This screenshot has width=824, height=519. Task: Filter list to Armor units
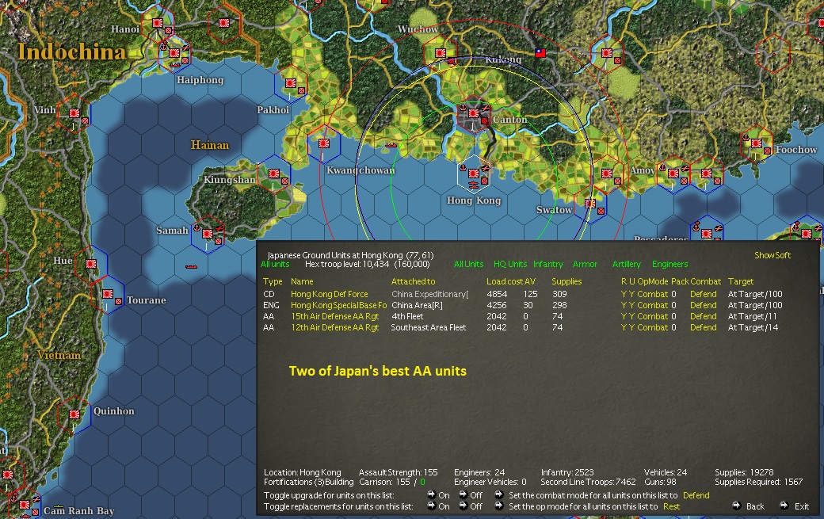click(x=585, y=264)
